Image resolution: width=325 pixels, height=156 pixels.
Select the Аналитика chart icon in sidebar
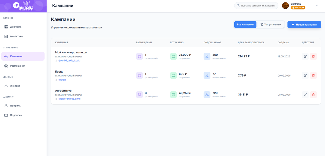click(x=6, y=36)
